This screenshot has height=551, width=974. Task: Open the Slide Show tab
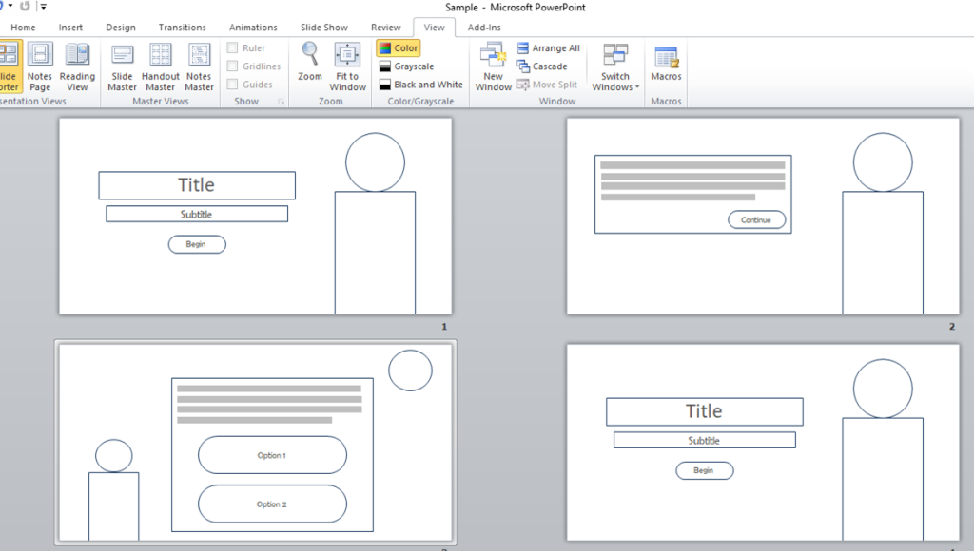pyautogui.click(x=323, y=28)
